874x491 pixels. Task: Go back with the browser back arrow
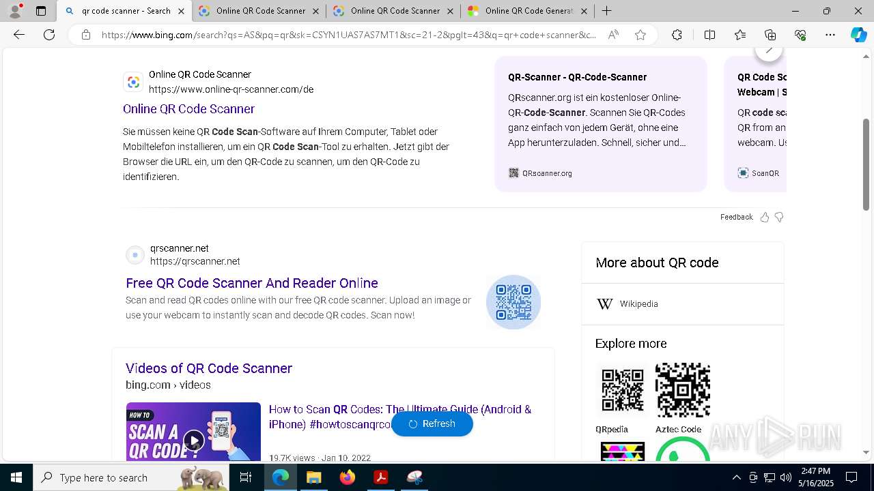tap(19, 35)
